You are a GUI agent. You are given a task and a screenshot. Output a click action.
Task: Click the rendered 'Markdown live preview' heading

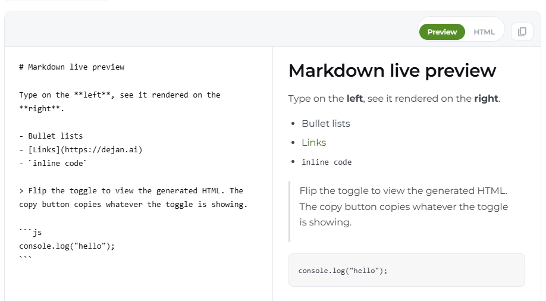(x=392, y=71)
